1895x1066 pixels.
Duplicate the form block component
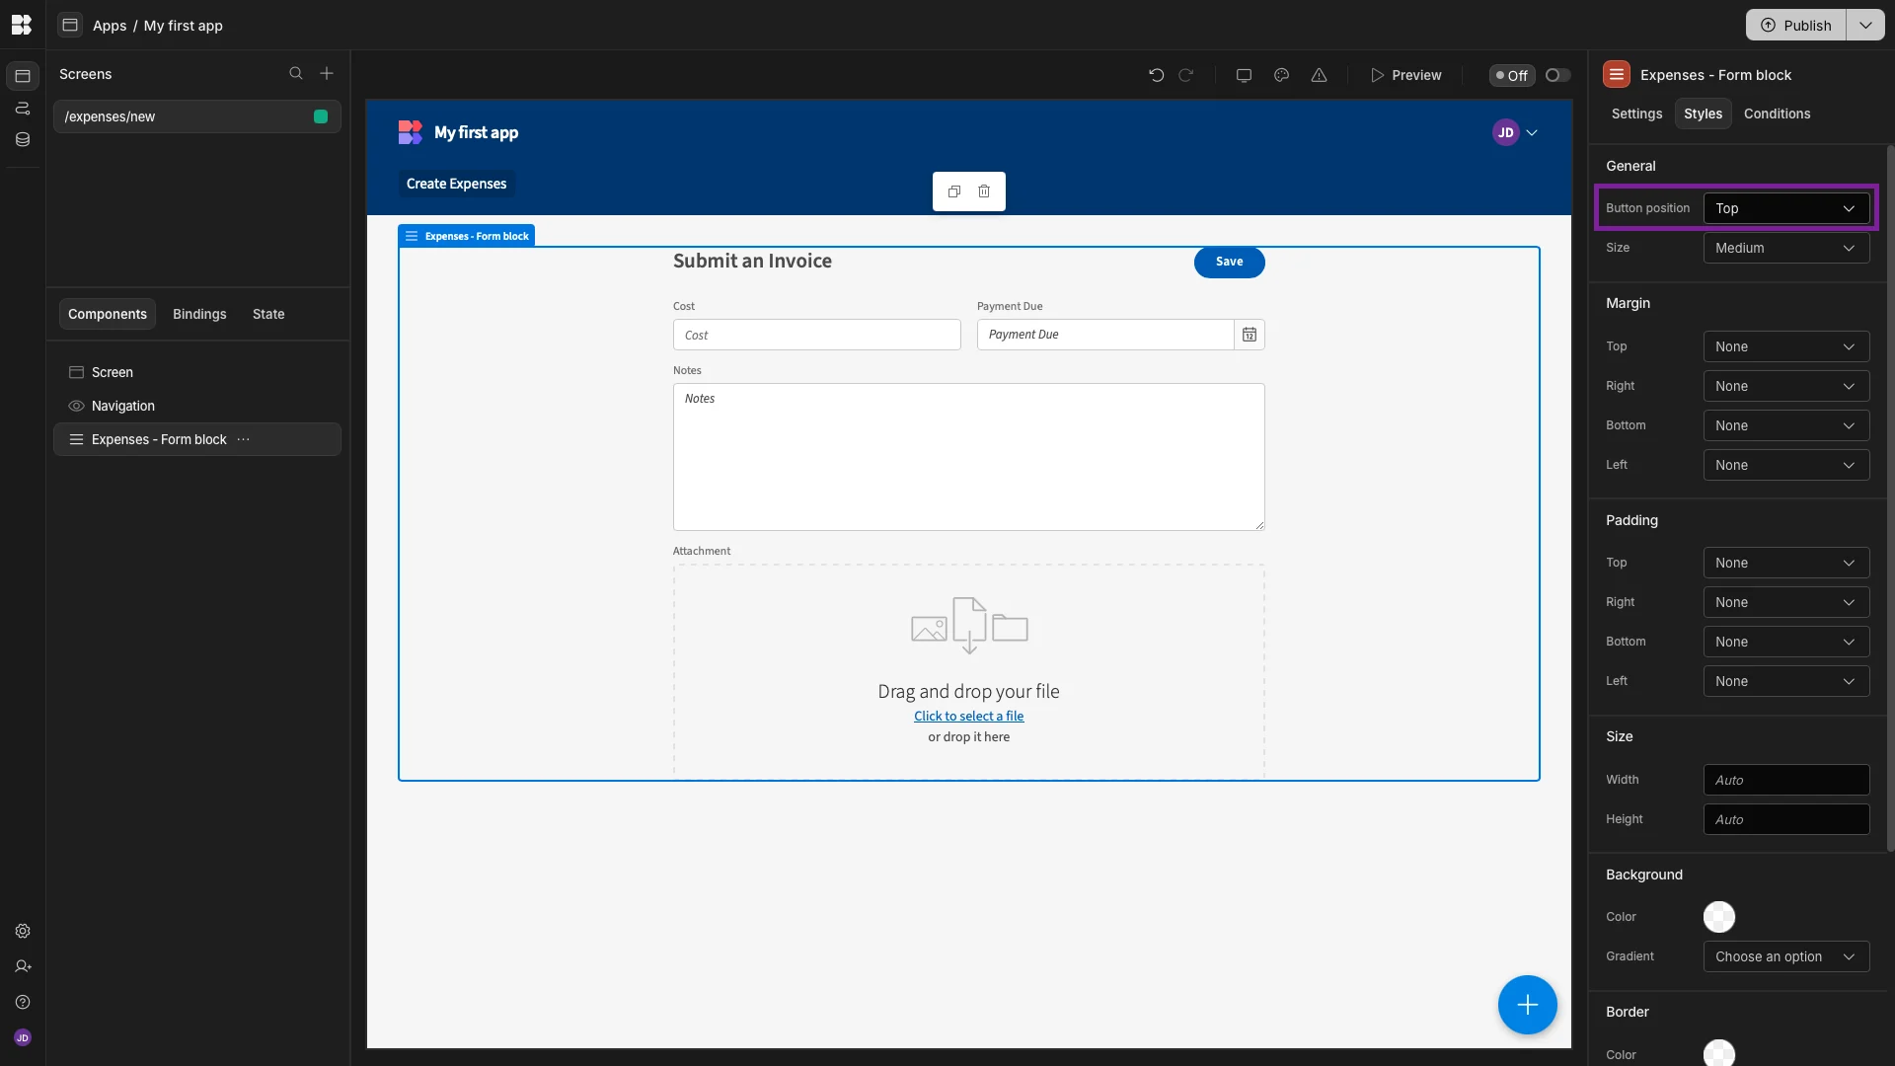(953, 191)
